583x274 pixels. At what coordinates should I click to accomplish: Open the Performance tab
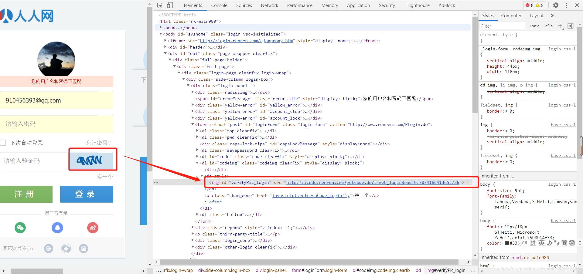(300, 5)
